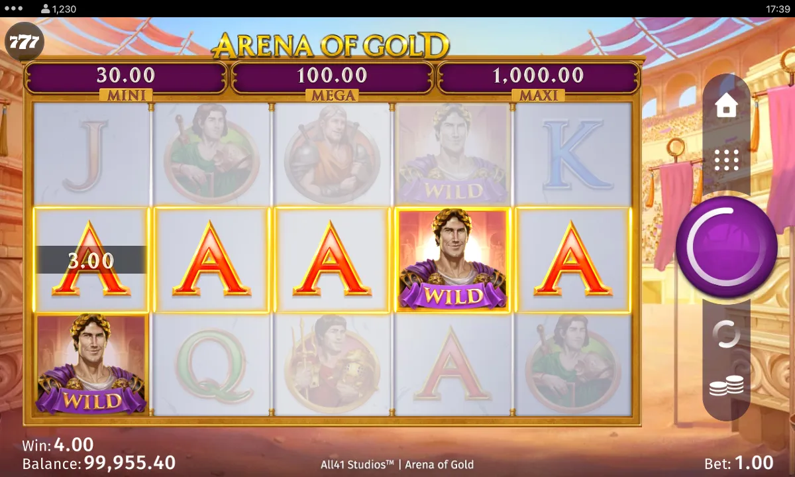Click the green Q symbol

click(211, 364)
